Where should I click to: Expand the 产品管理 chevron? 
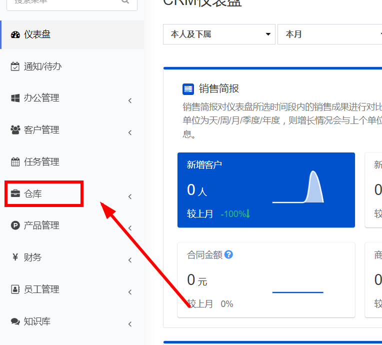pyautogui.click(x=130, y=228)
